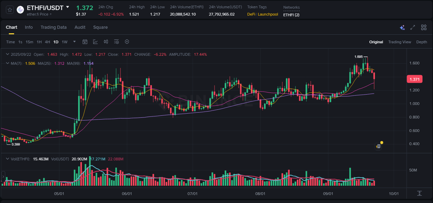Select the line chart style icon
Image resolution: width=433 pixels, height=203 pixels.
[95, 42]
